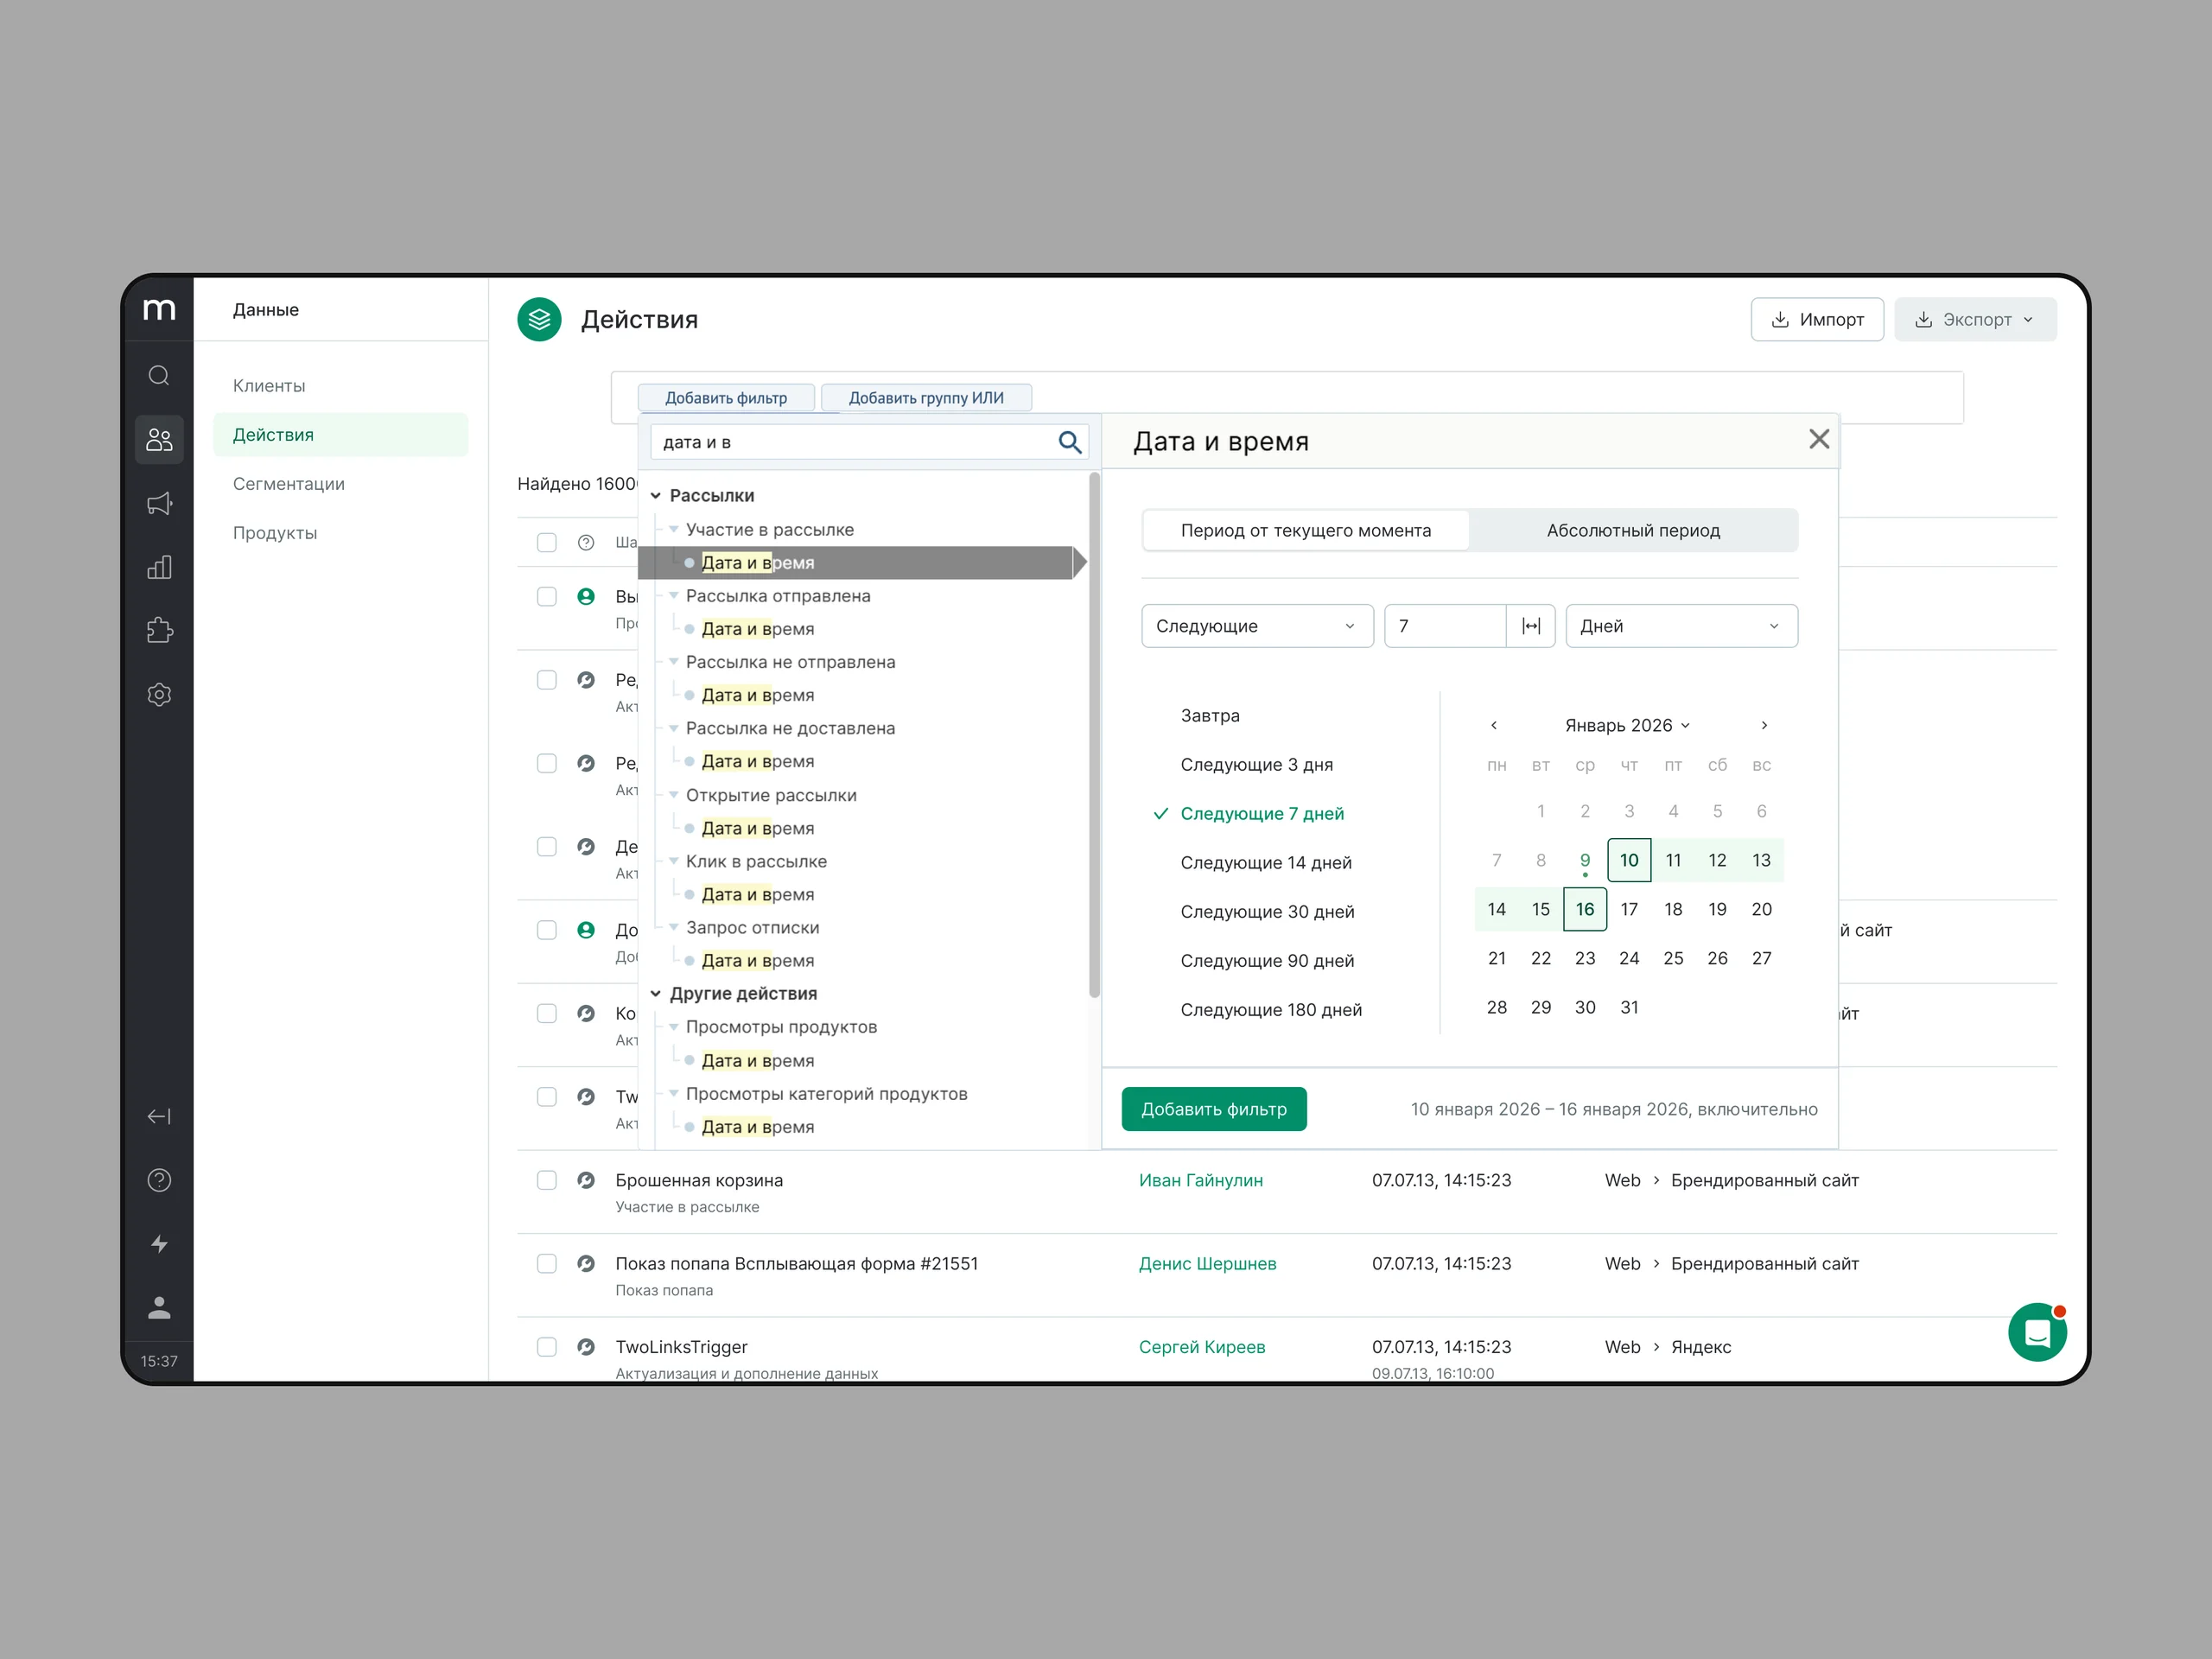The width and height of the screenshot is (2212, 1659).
Task: Switch to Абсолютный период tab
Action: (x=1633, y=531)
